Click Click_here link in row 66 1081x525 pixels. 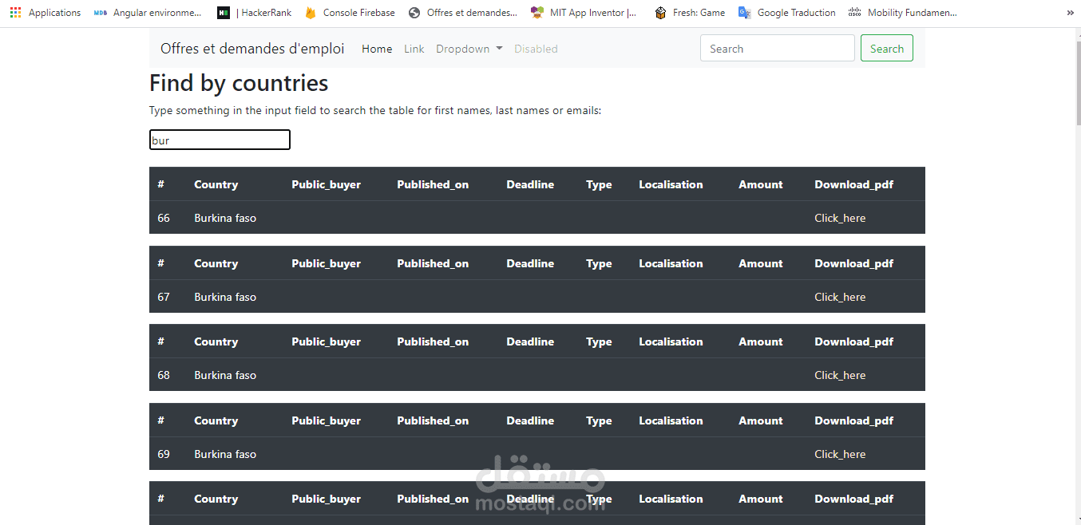point(840,218)
